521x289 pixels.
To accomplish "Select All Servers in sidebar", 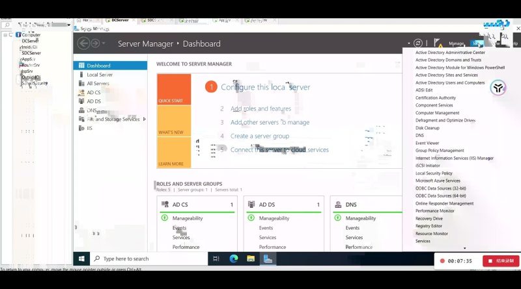I will click(98, 84).
